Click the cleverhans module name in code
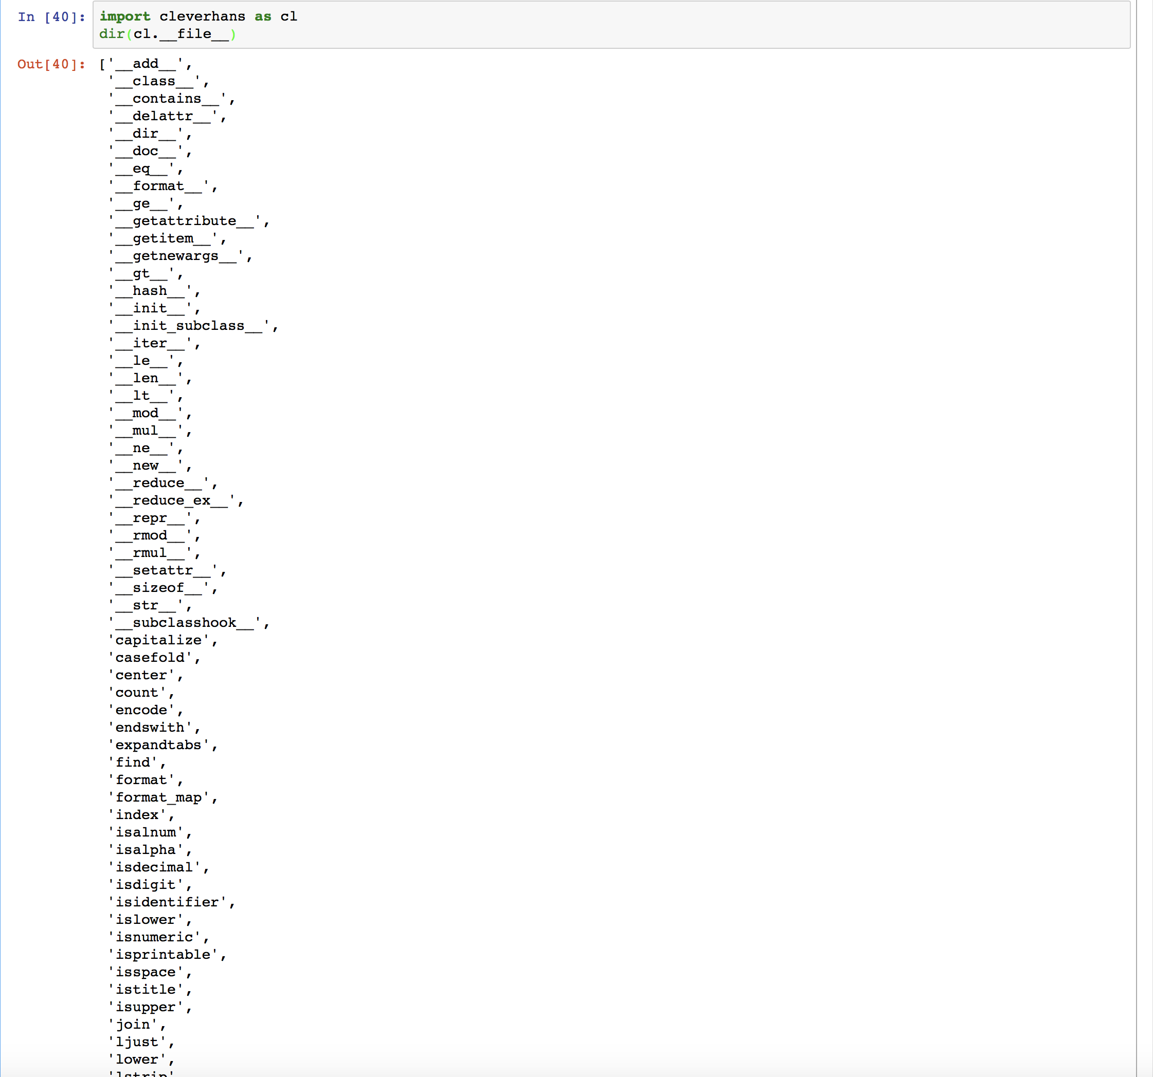 204,16
